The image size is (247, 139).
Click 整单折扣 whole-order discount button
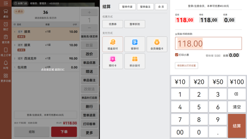135,24
